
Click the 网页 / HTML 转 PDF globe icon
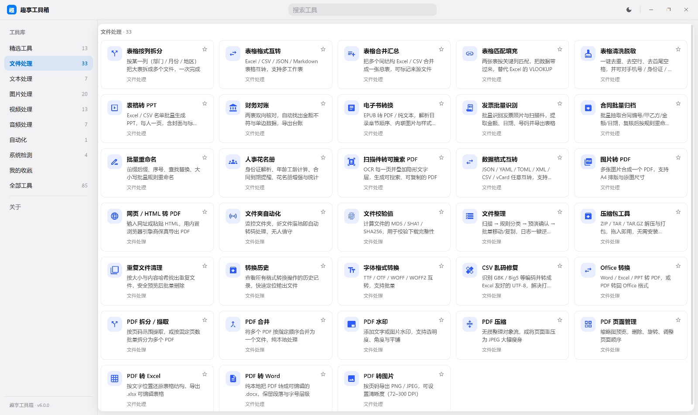point(114,216)
